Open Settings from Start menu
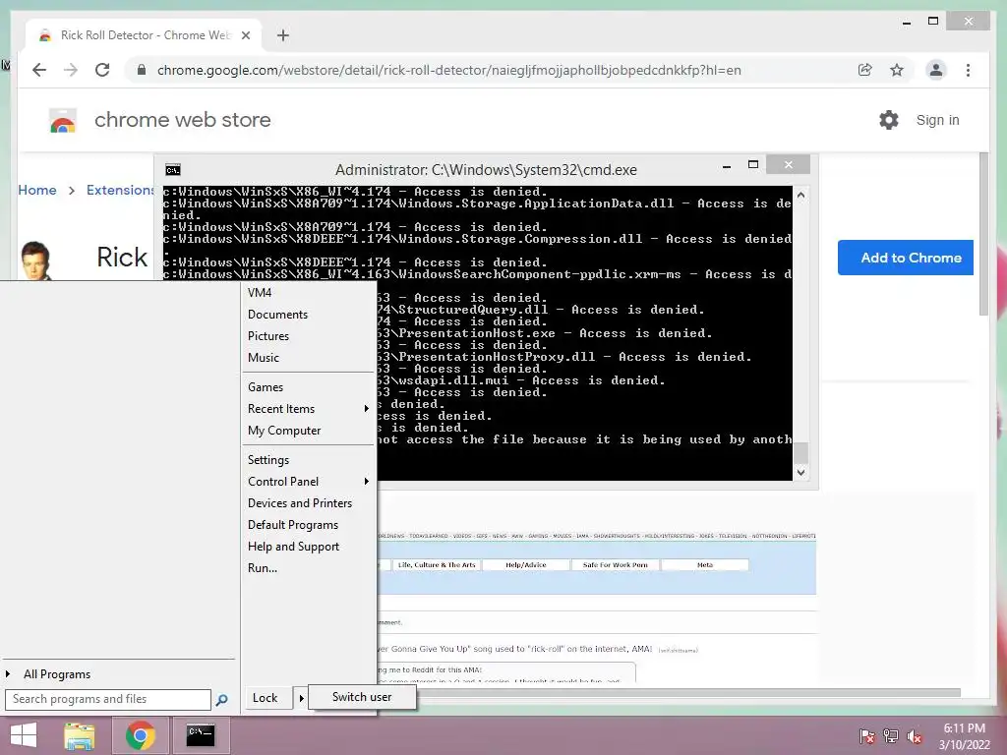 pos(268,460)
